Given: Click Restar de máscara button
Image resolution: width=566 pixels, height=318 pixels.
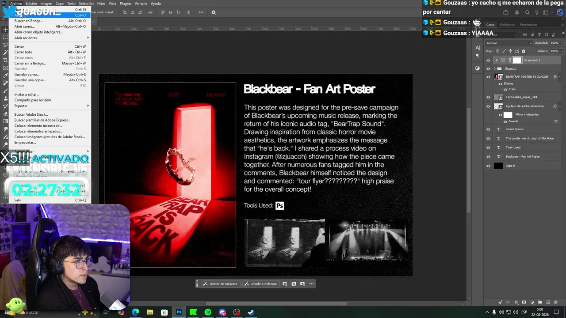Looking at the screenshot, I should pyautogui.click(x=220, y=284).
